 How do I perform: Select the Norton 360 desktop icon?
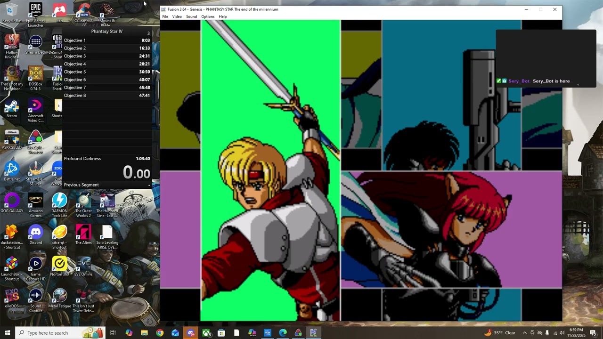tap(59, 267)
